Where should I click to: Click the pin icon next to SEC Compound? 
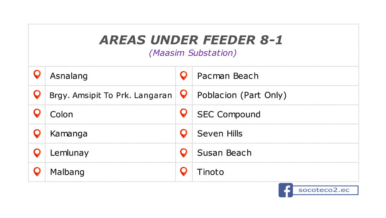click(x=184, y=113)
